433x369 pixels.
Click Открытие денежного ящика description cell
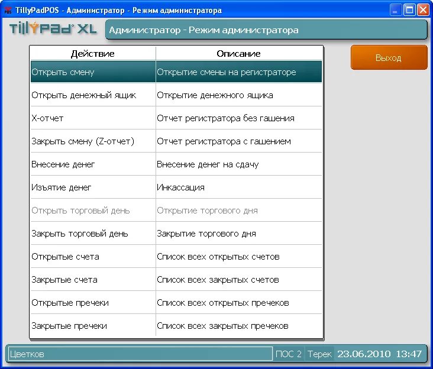tap(239, 95)
